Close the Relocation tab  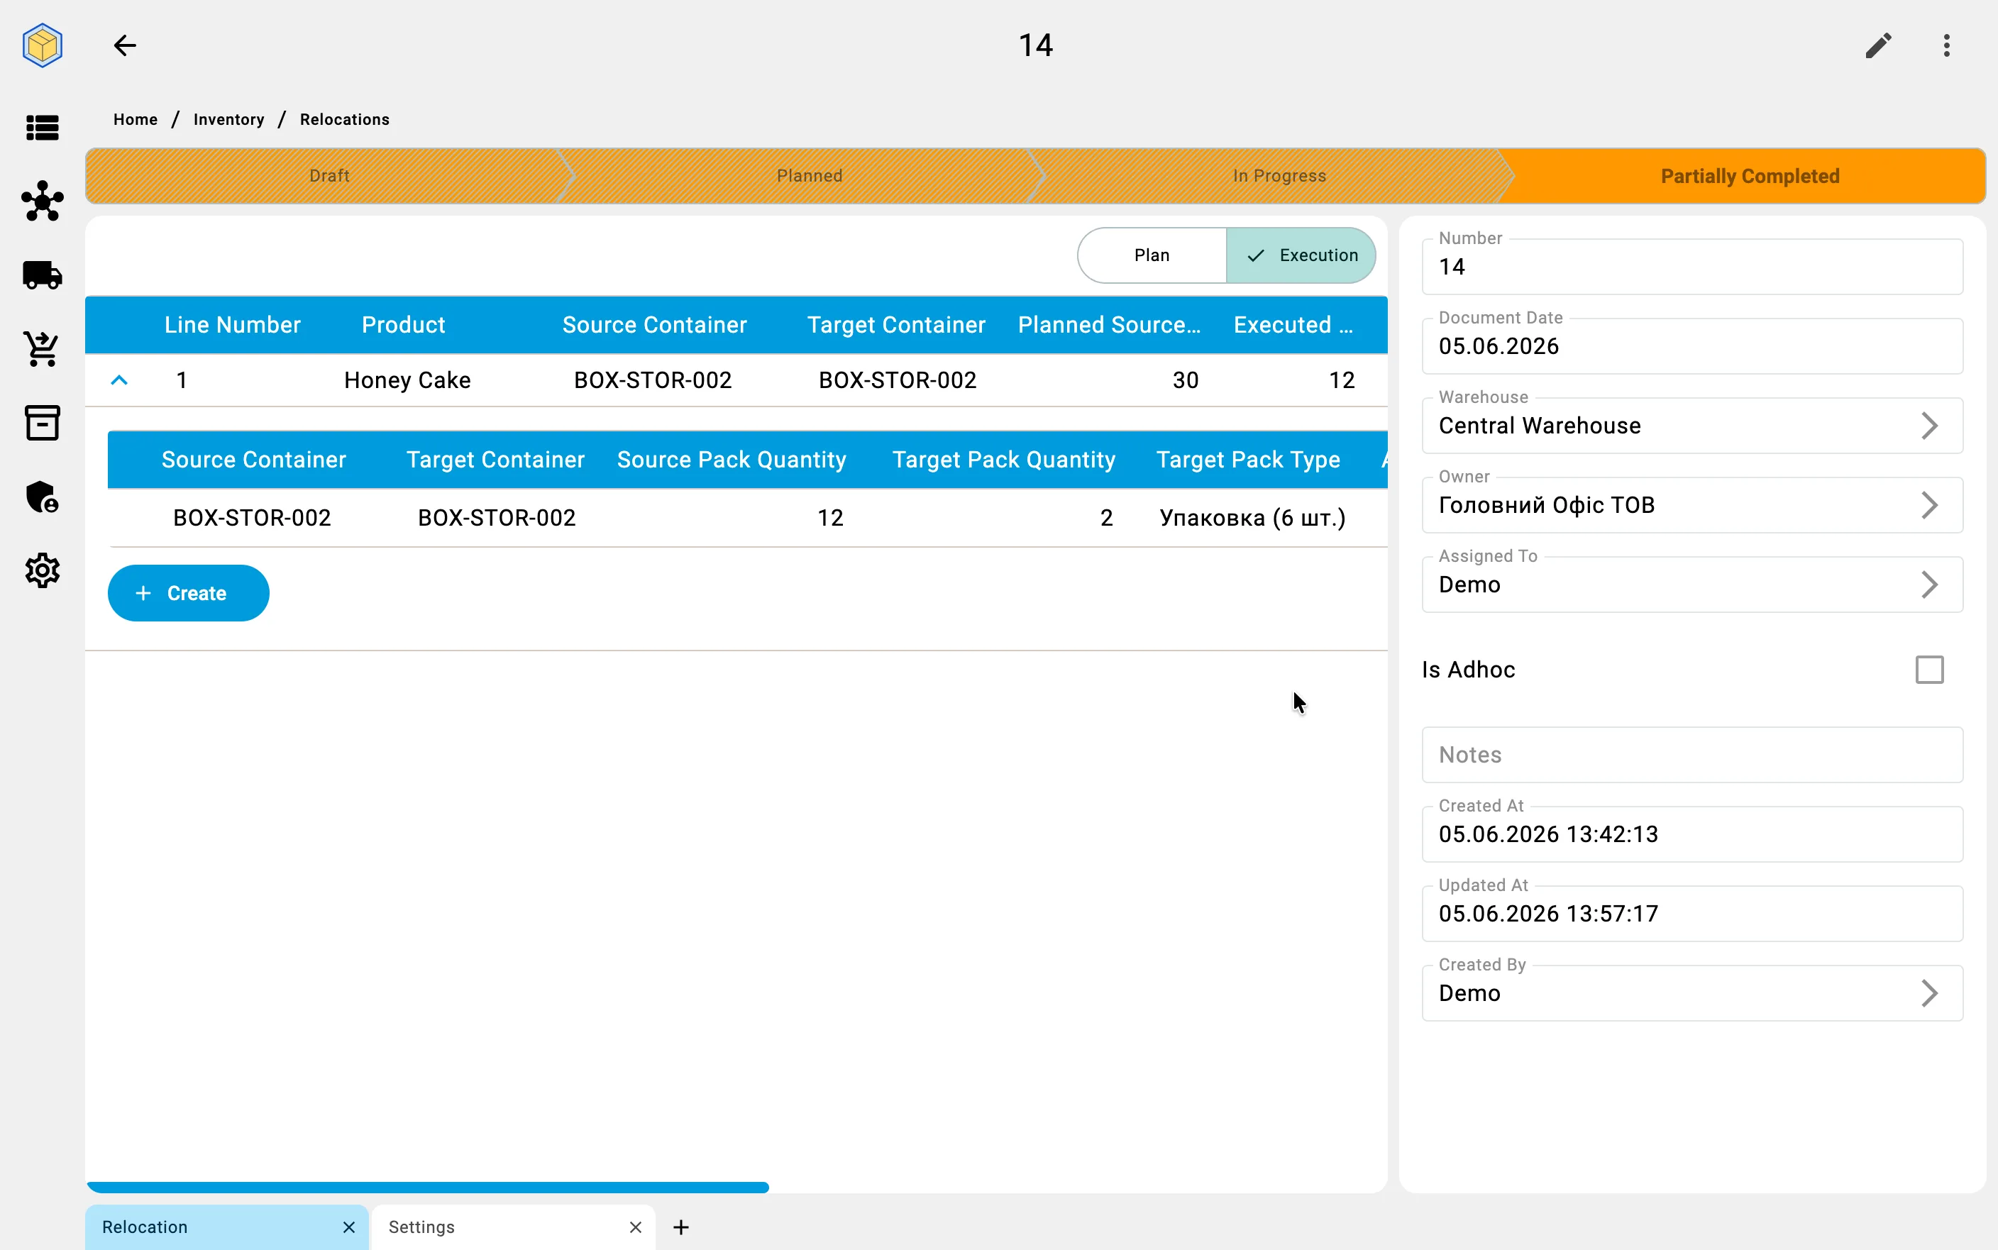coord(349,1227)
